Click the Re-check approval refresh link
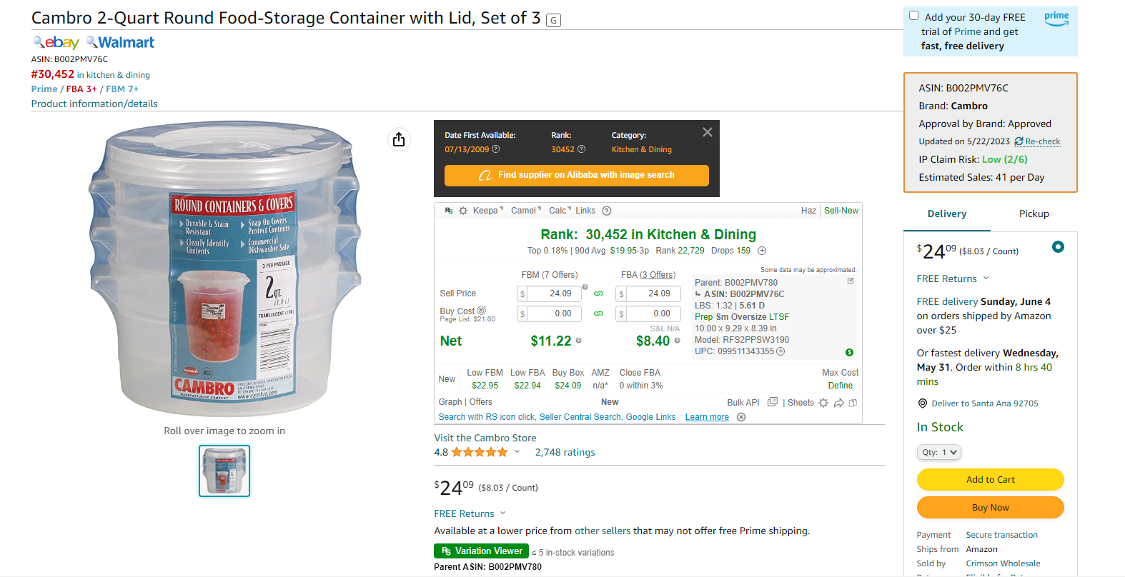The height and width of the screenshot is (577, 1125). pyautogui.click(x=1037, y=141)
